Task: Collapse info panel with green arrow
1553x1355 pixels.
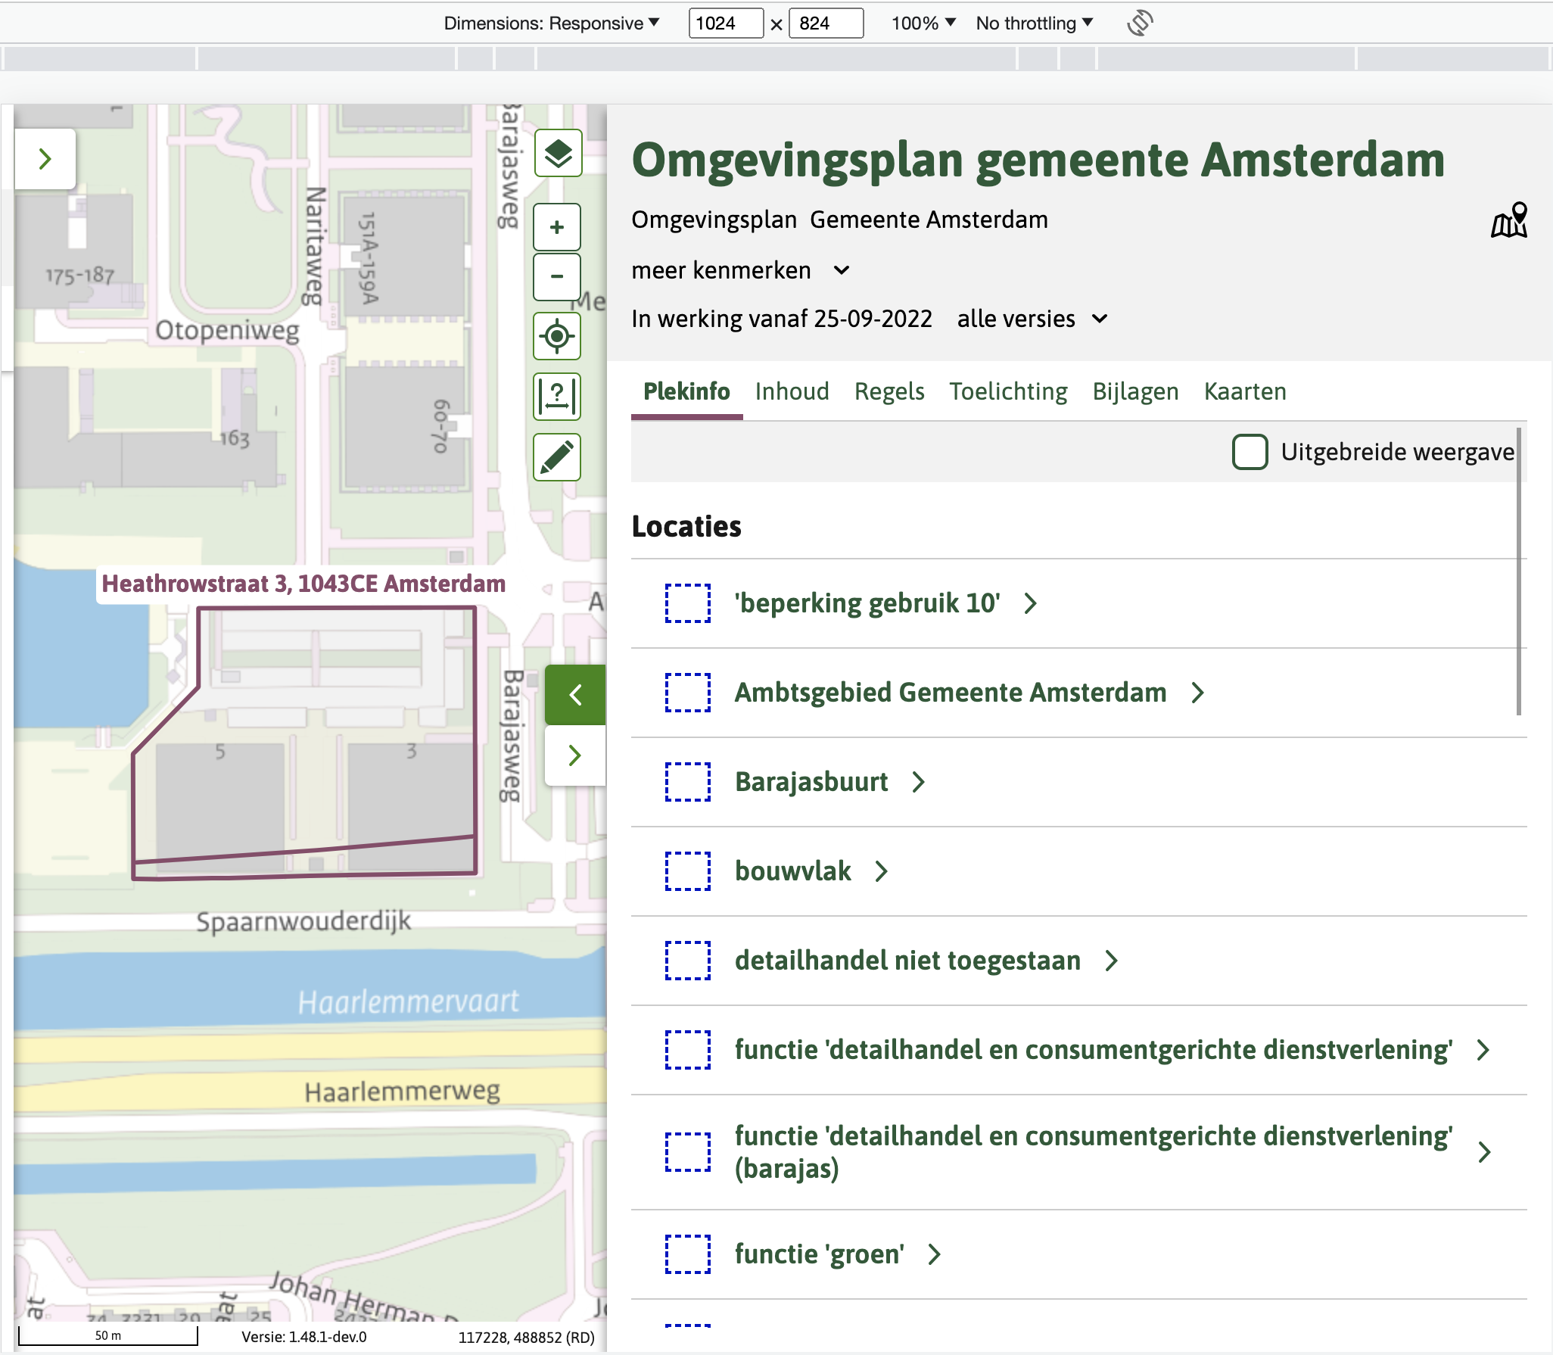Action: point(575,694)
